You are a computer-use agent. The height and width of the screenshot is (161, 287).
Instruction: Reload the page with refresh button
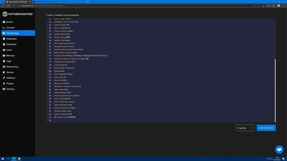click(x=8, y=6)
